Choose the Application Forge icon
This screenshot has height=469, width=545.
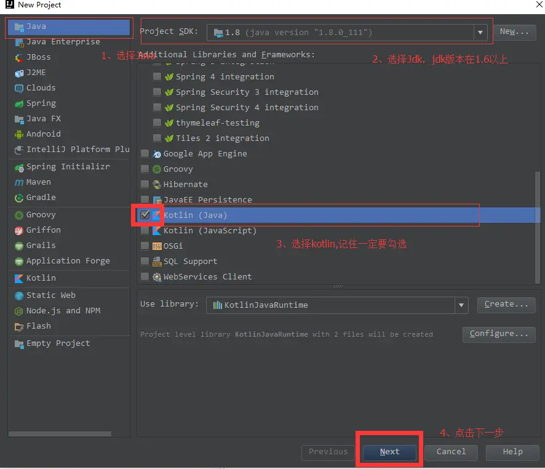(19, 261)
